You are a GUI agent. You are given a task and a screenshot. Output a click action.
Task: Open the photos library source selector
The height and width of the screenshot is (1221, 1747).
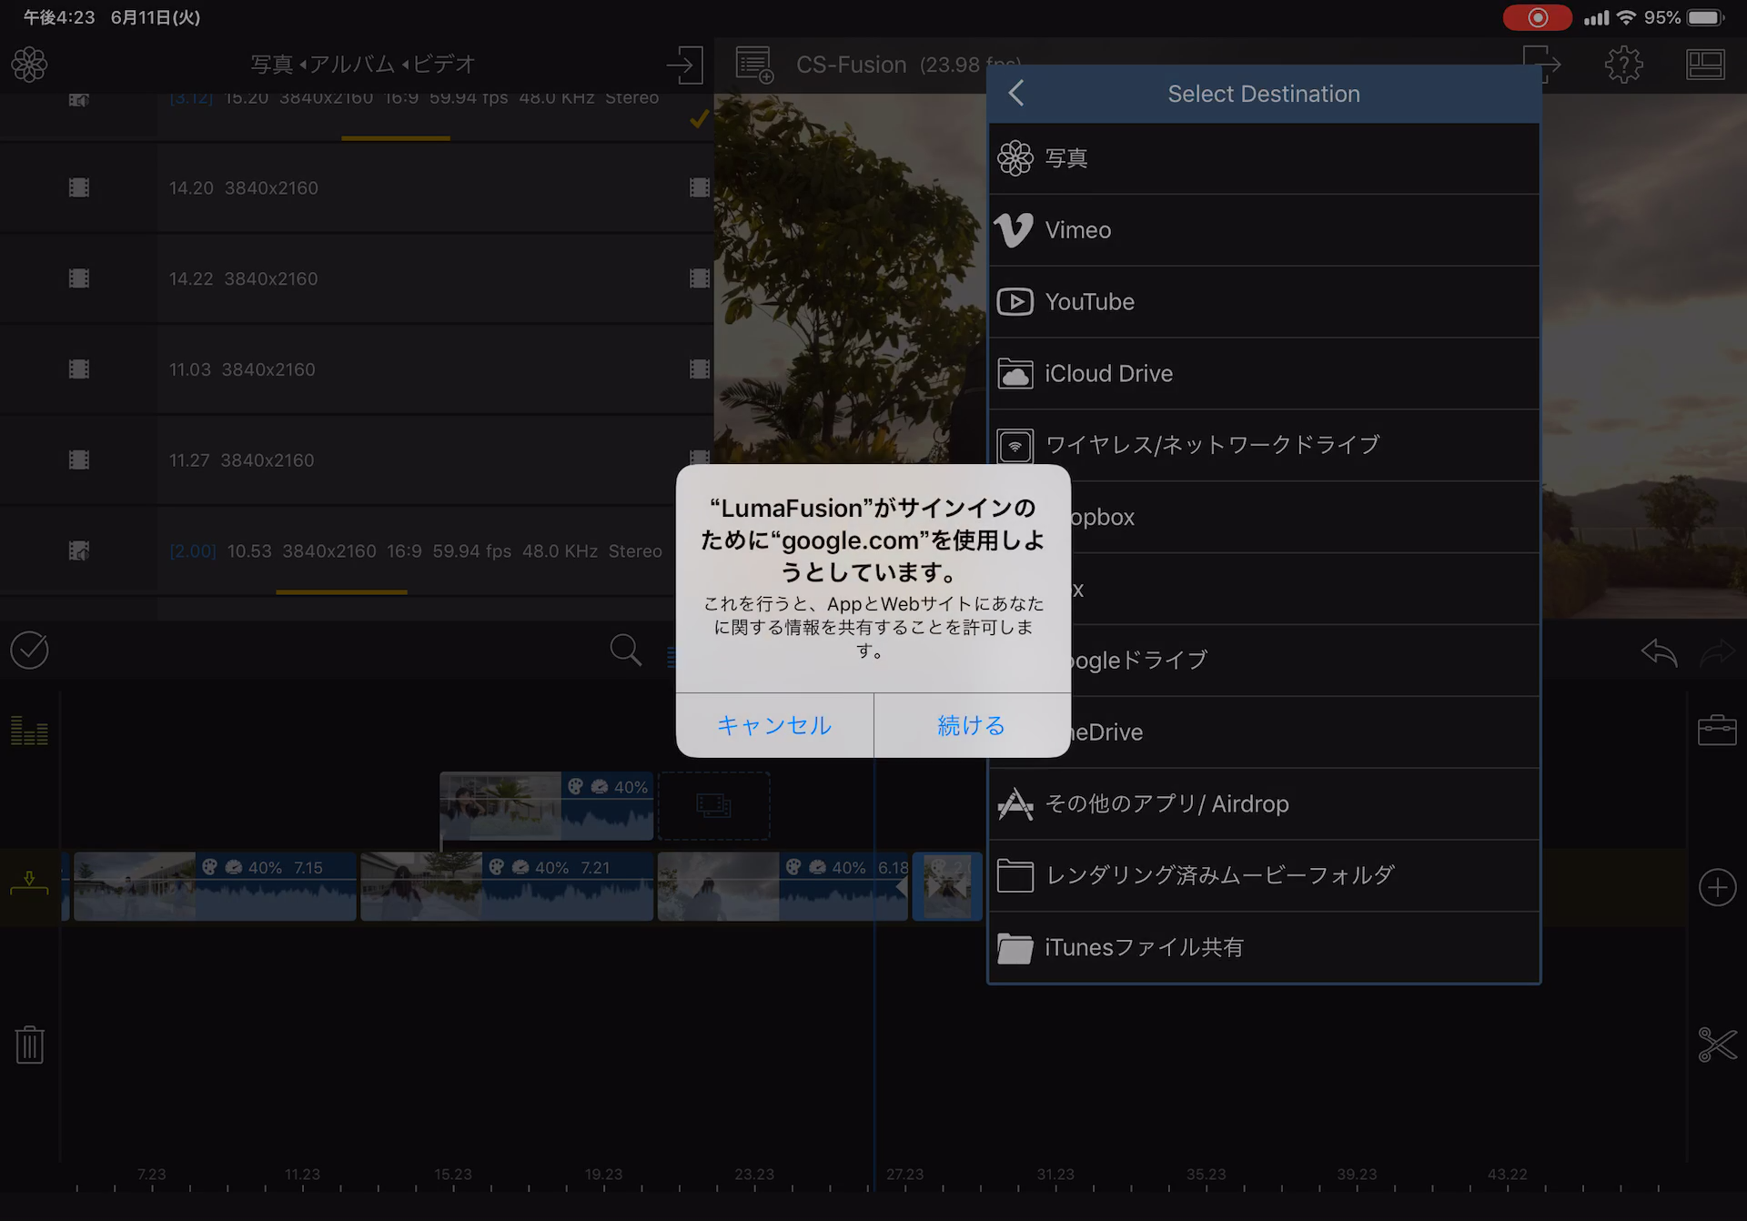pos(29,65)
